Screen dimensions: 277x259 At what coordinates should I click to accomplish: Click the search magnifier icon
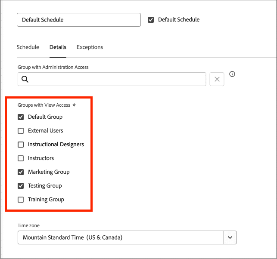tap(25, 79)
